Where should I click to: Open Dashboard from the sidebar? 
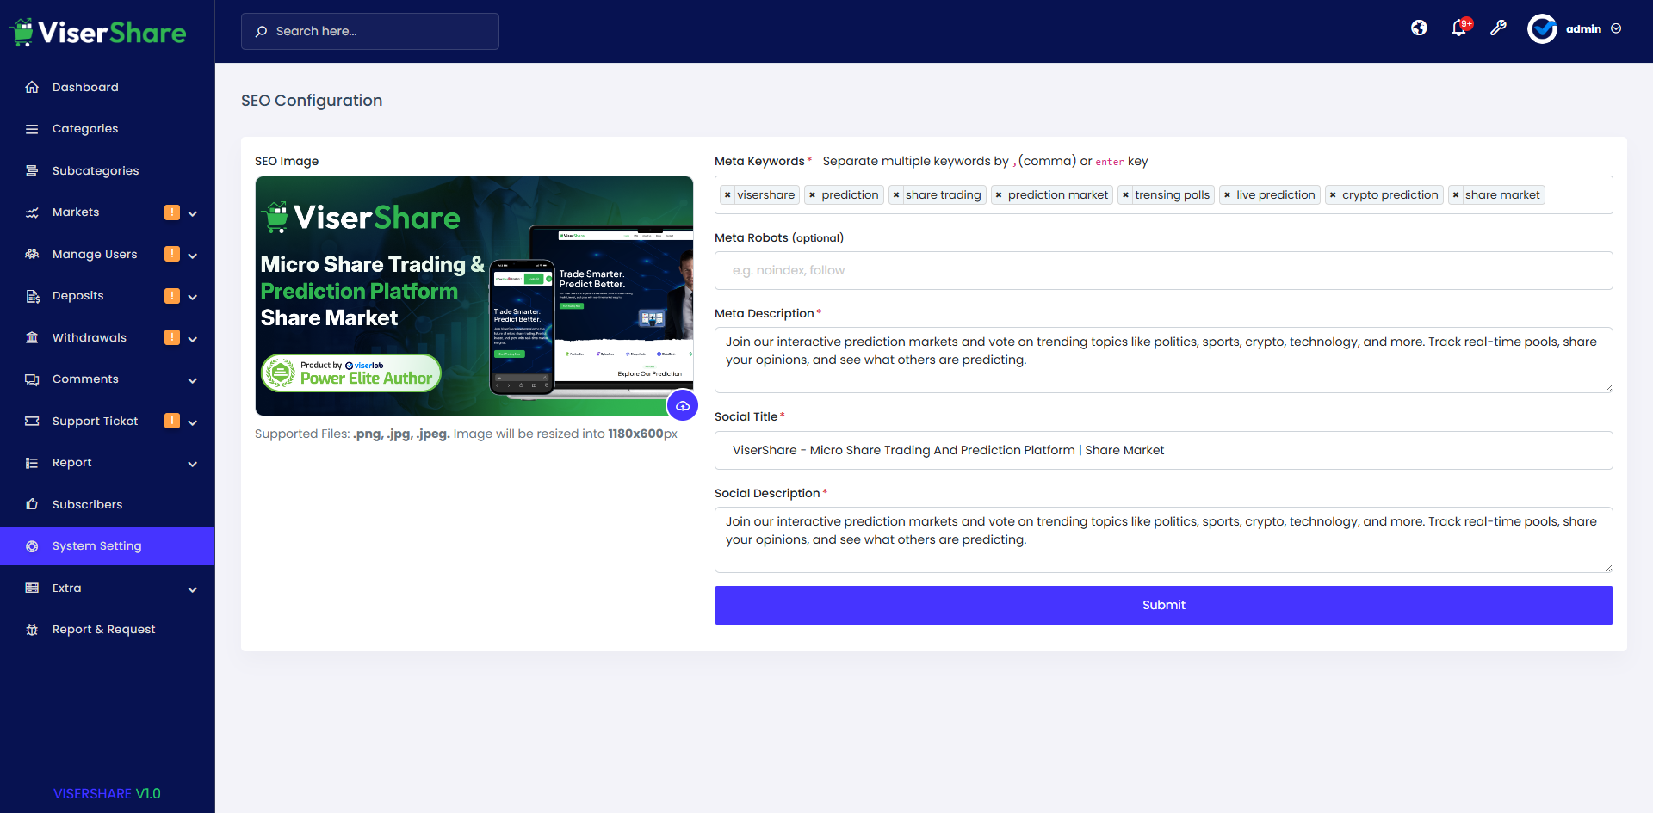[x=108, y=87]
